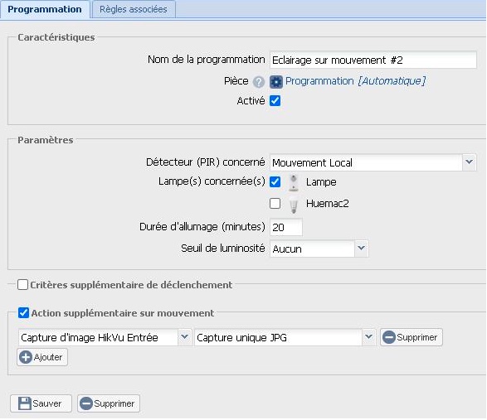The height and width of the screenshot is (420, 487).
Task: Click the Durée d'allumage minutes field
Action: pyautogui.click(x=286, y=227)
